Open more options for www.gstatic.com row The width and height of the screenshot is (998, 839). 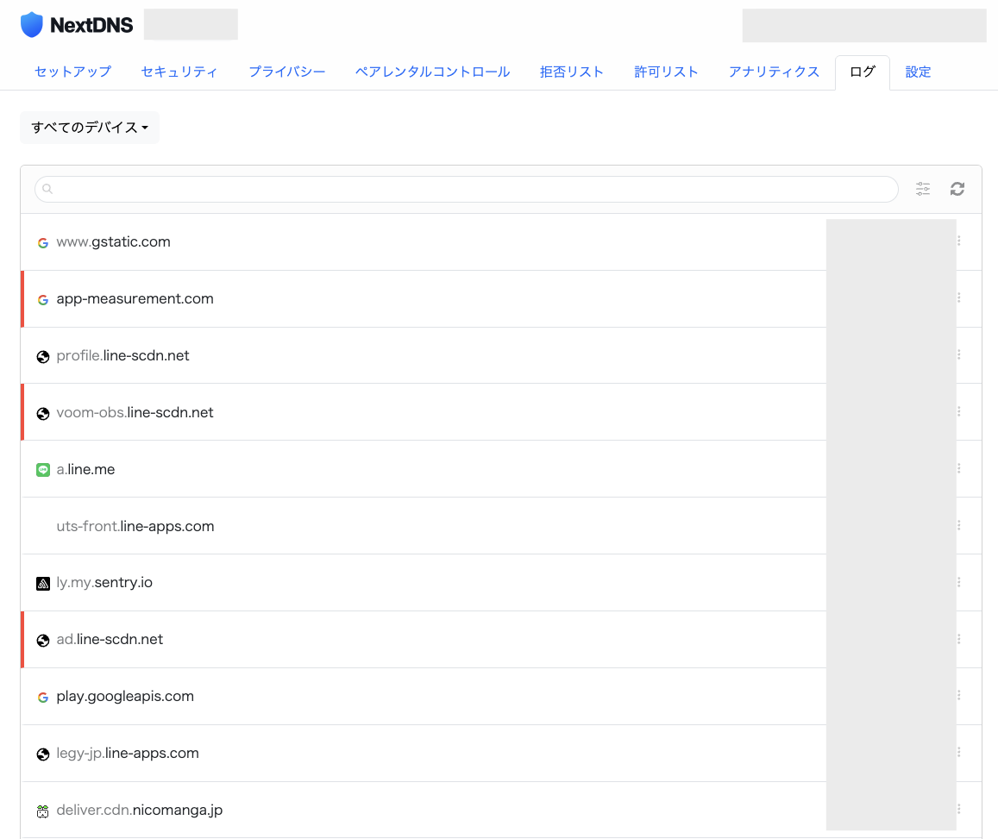(959, 241)
